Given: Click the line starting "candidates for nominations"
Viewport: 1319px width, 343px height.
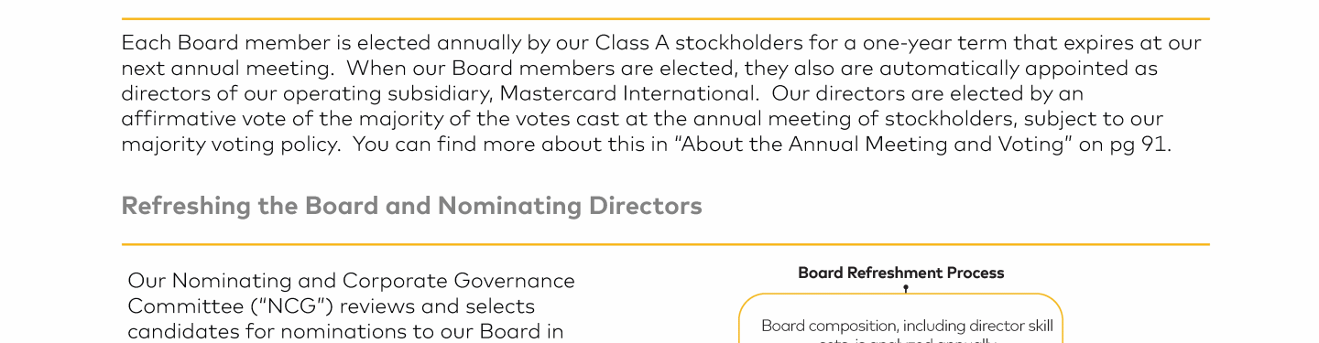Looking at the screenshot, I should click(345, 331).
